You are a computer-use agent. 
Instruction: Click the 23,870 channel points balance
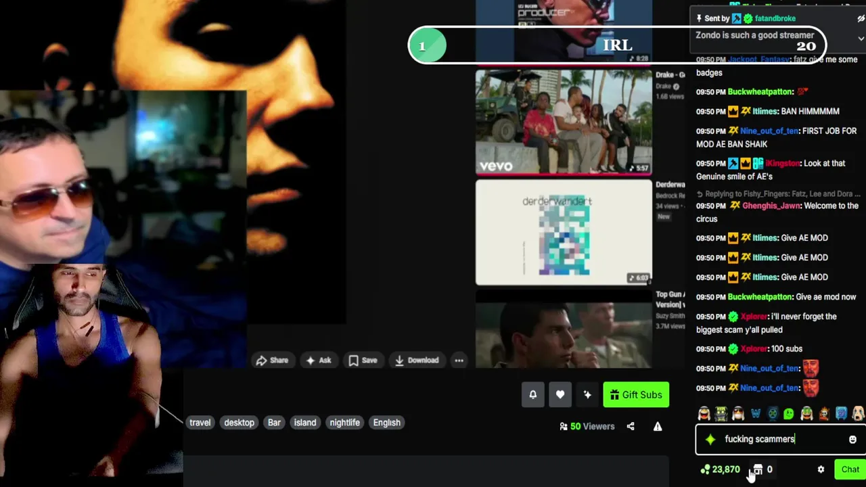[x=721, y=469]
